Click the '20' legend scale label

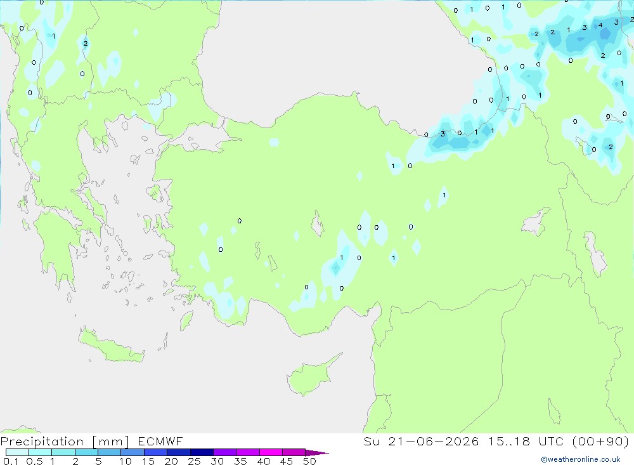(x=171, y=461)
